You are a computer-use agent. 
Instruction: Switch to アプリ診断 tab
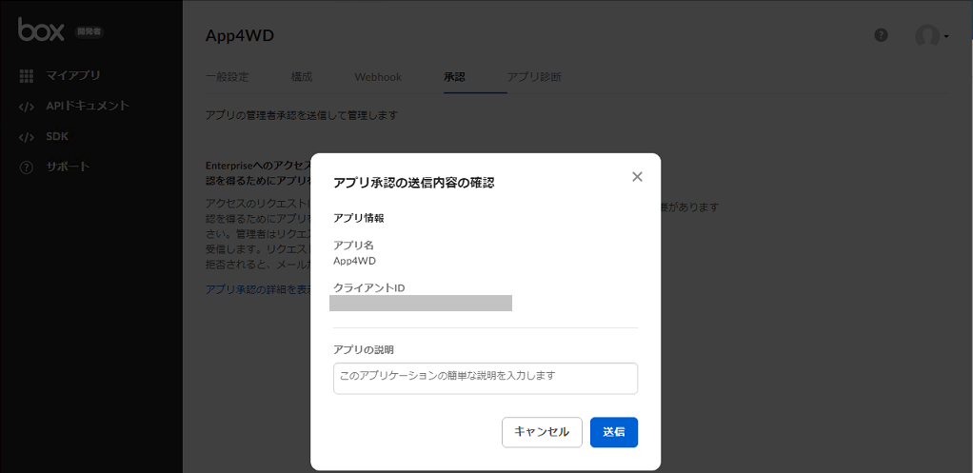(534, 77)
